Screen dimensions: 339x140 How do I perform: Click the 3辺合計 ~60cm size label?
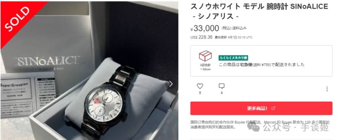click(x=205, y=67)
